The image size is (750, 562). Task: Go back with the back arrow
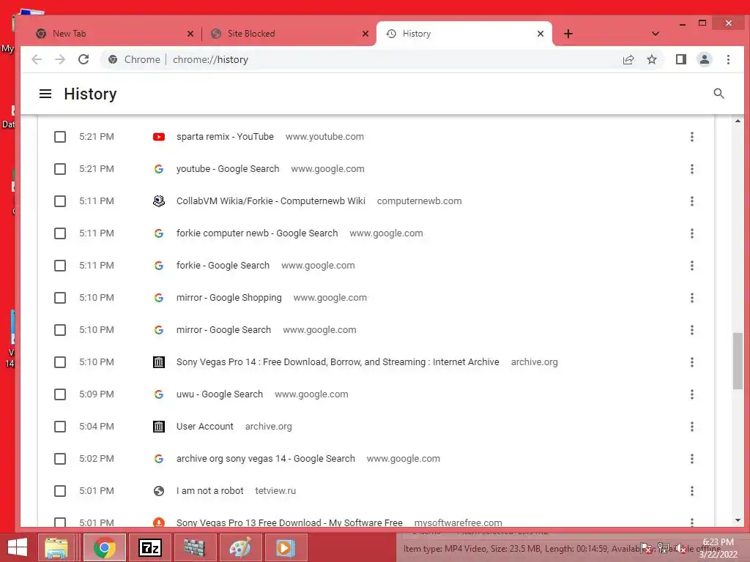(37, 59)
